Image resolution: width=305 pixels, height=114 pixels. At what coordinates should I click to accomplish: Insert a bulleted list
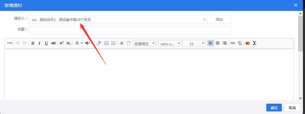(x=114, y=43)
